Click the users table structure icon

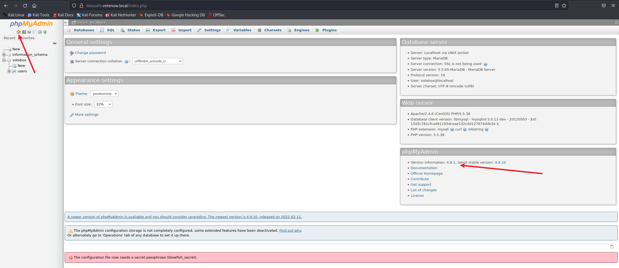[14, 71]
